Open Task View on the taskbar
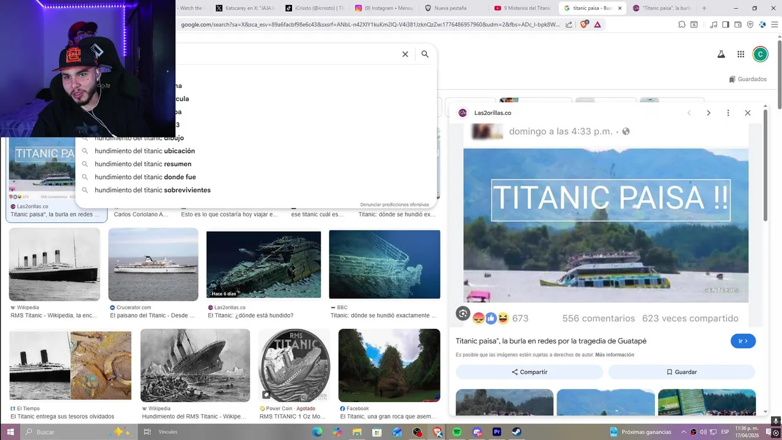The width and height of the screenshot is (782, 440). (147, 432)
